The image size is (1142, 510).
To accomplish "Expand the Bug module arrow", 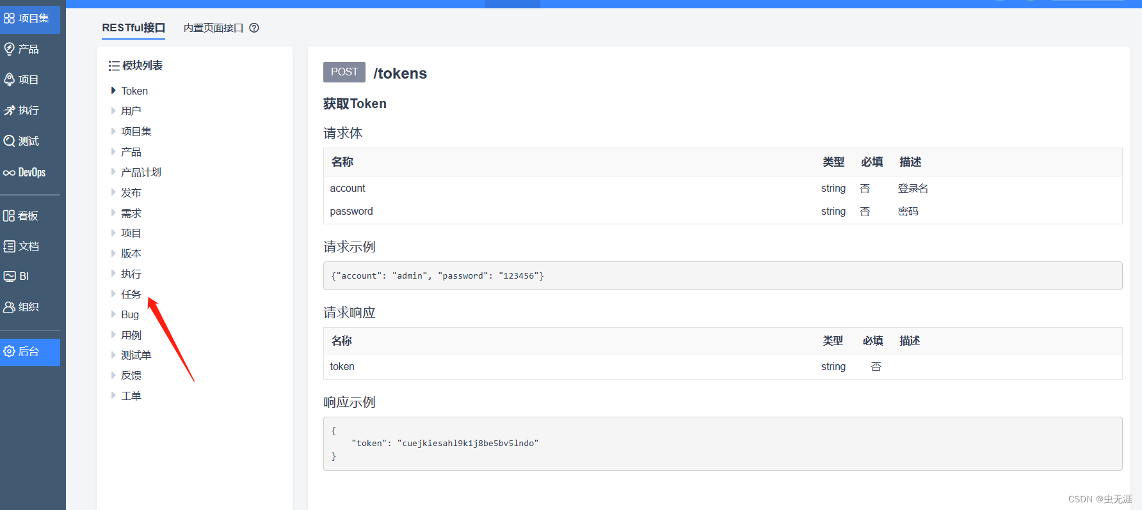I will 113,314.
